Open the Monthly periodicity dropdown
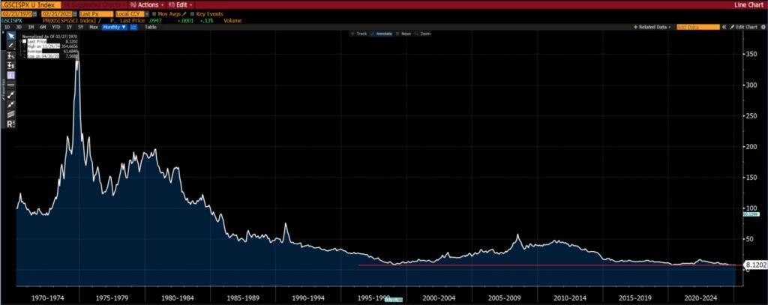This screenshot has width=768, height=305. pos(115,27)
